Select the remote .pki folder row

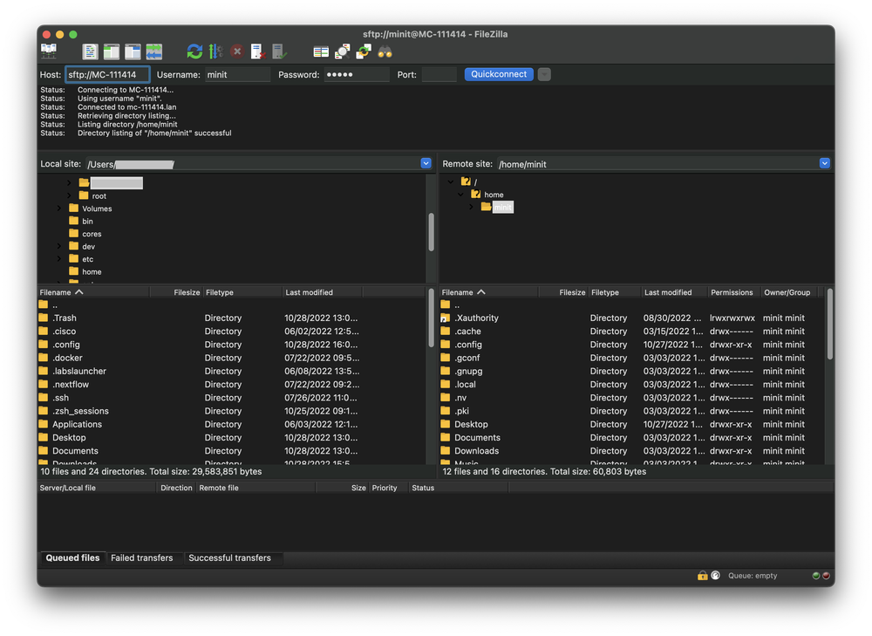[631, 411]
